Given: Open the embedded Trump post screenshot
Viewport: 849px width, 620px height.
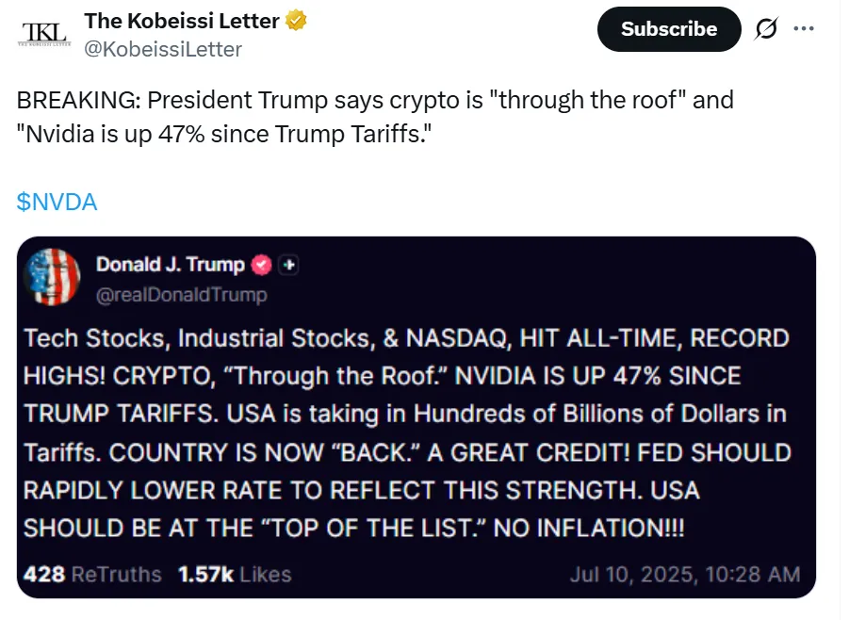Looking at the screenshot, I should 416,424.
